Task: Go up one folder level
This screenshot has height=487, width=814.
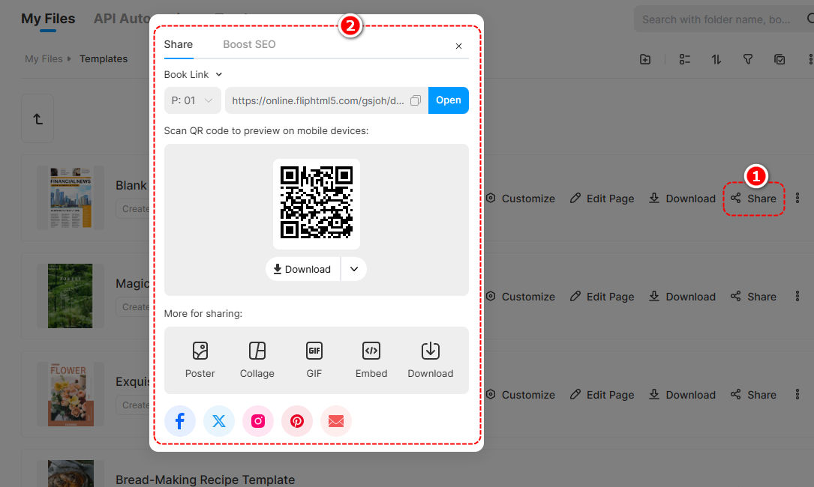Action: click(x=38, y=119)
